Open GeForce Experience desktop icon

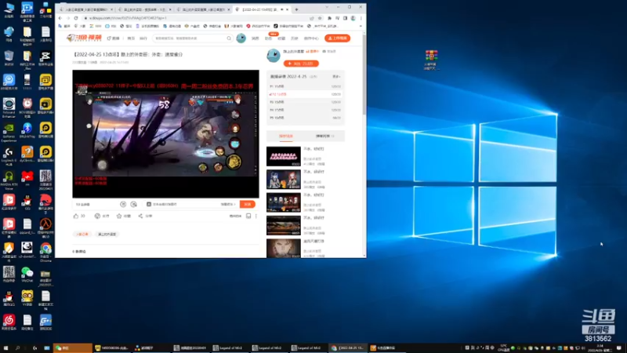(x=9, y=132)
